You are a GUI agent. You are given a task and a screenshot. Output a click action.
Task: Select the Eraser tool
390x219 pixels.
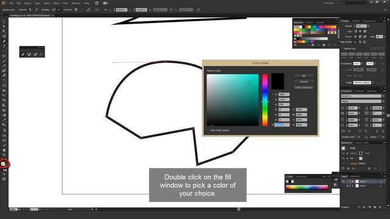(x=4, y=75)
